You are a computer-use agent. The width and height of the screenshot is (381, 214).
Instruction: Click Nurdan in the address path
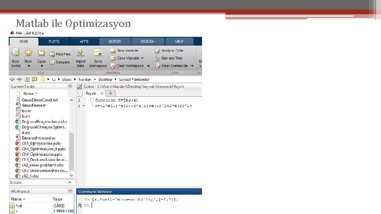point(85,79)
